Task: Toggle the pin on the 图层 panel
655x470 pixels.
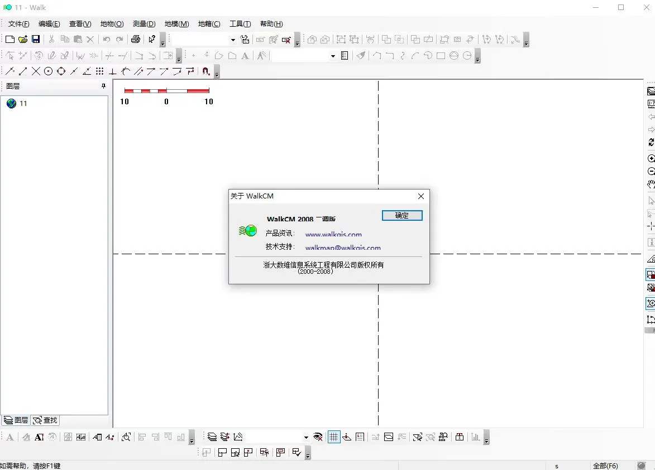Action: [104, 86]
